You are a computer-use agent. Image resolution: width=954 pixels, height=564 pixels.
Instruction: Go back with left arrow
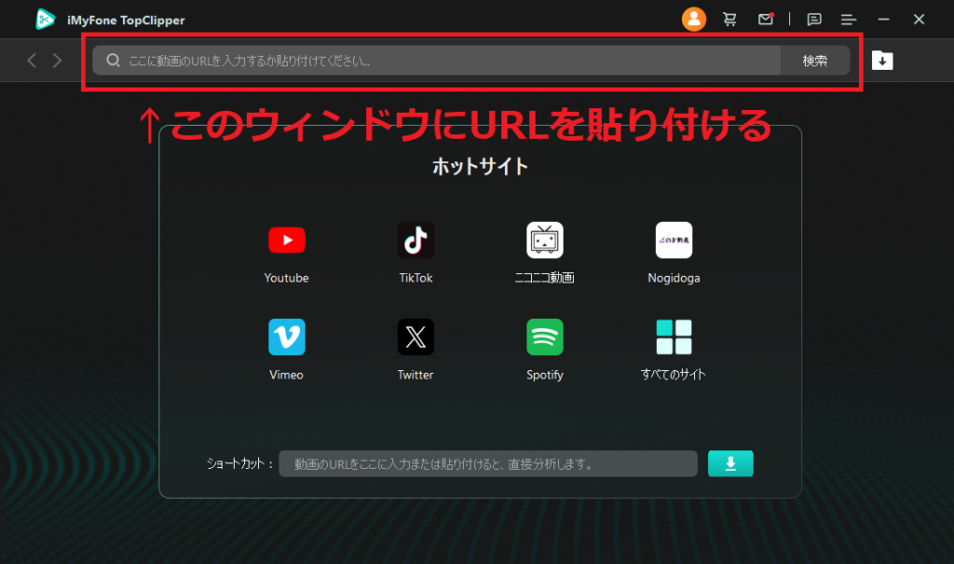pyautogui.click(x=32, y=61)
